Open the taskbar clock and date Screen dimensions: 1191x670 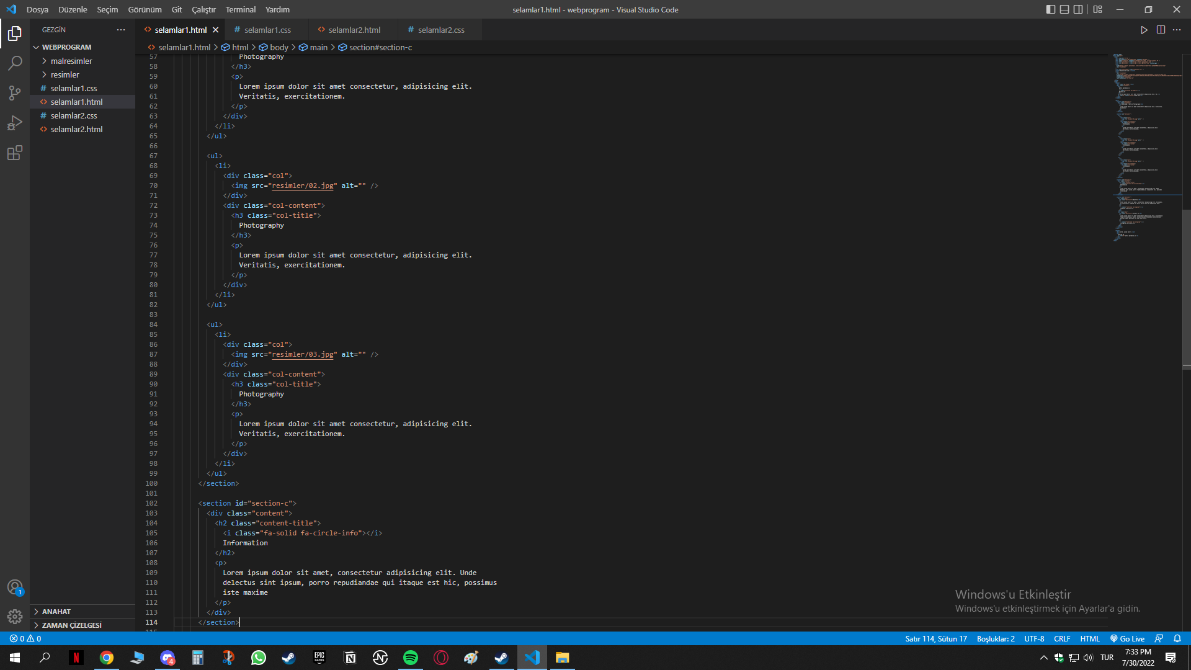click(1138, 658)
